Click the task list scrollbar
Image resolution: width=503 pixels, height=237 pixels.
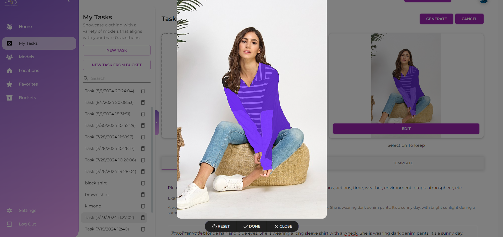click(x=152, y=160)
